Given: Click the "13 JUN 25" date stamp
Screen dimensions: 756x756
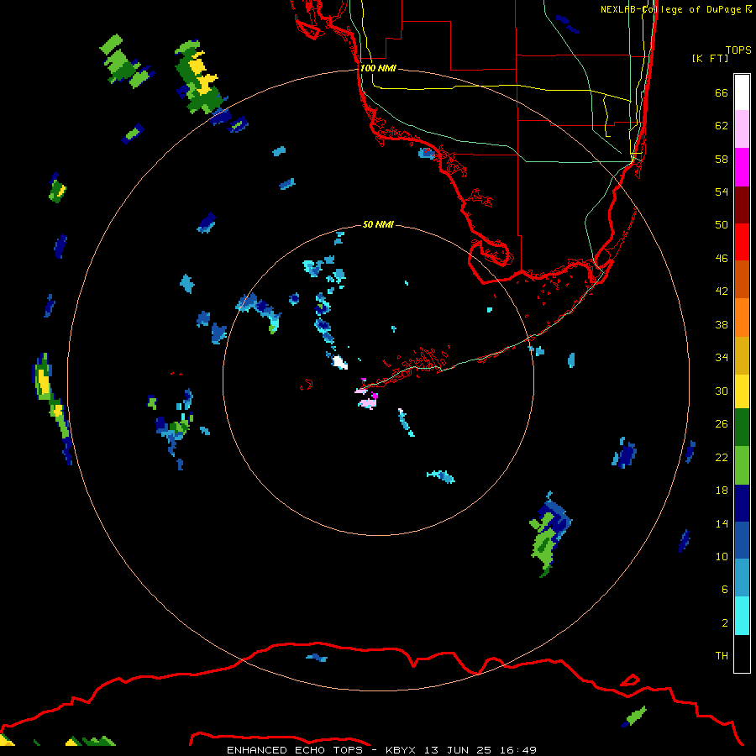Looking at the screenshot, I should pos(458,750).
